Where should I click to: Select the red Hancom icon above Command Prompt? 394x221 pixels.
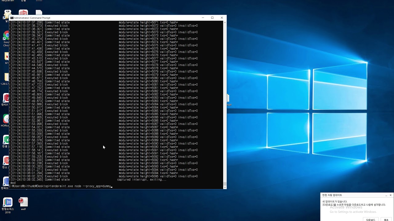click(23, 13)
